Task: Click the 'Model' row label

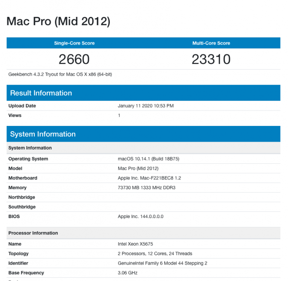Action: [15, 168]
